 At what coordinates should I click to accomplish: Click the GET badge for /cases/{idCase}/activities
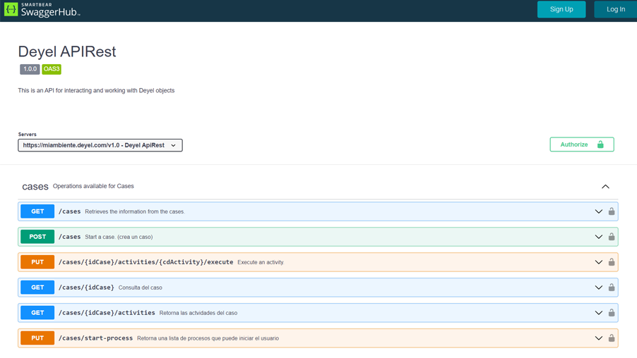(37, 313)
